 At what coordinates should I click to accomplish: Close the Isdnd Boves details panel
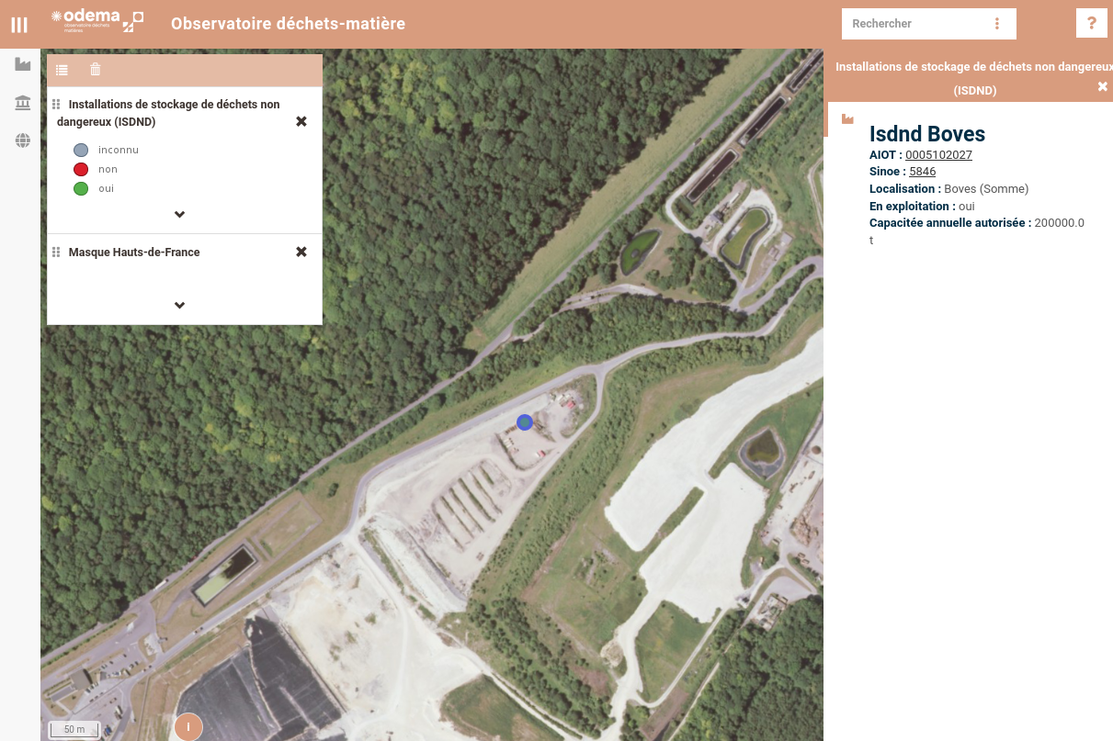click(x=1103, y=86)
